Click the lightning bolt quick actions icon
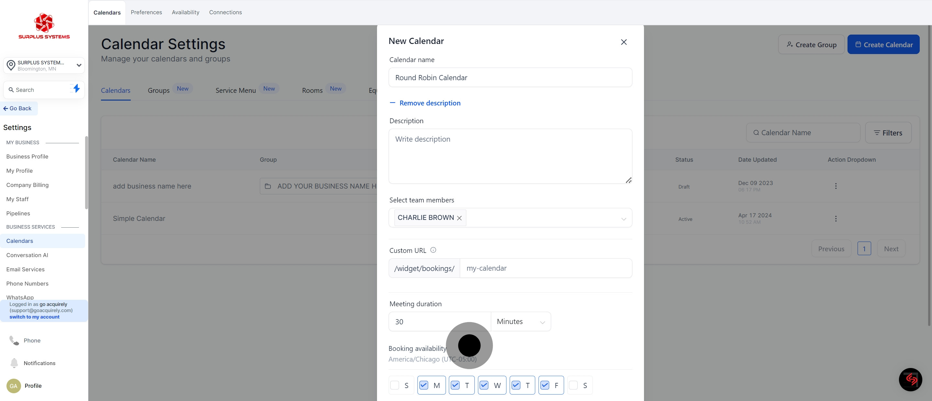This screenshot has height=401, width=932. 76,89
